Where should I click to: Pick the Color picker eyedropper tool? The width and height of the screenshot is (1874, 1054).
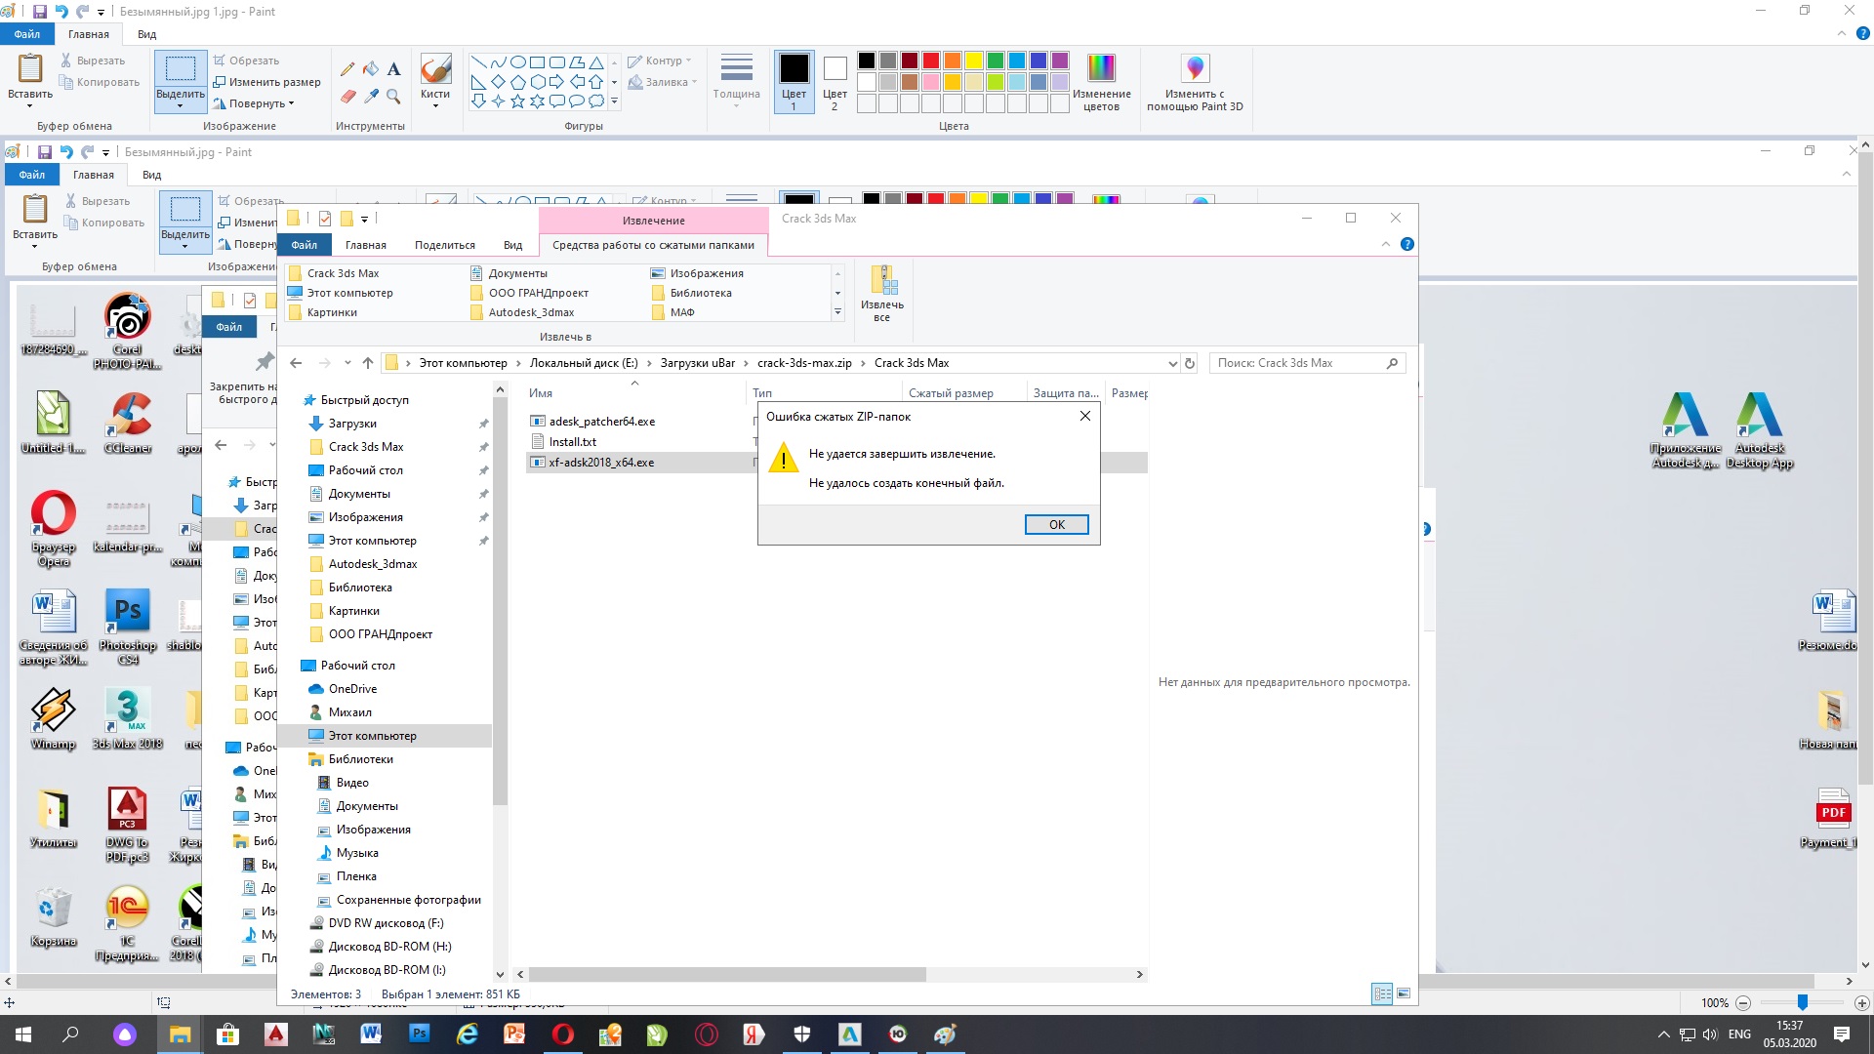pos(371,97)
